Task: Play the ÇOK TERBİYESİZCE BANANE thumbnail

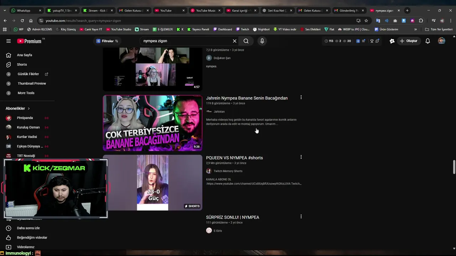Action: pos(152,123)
